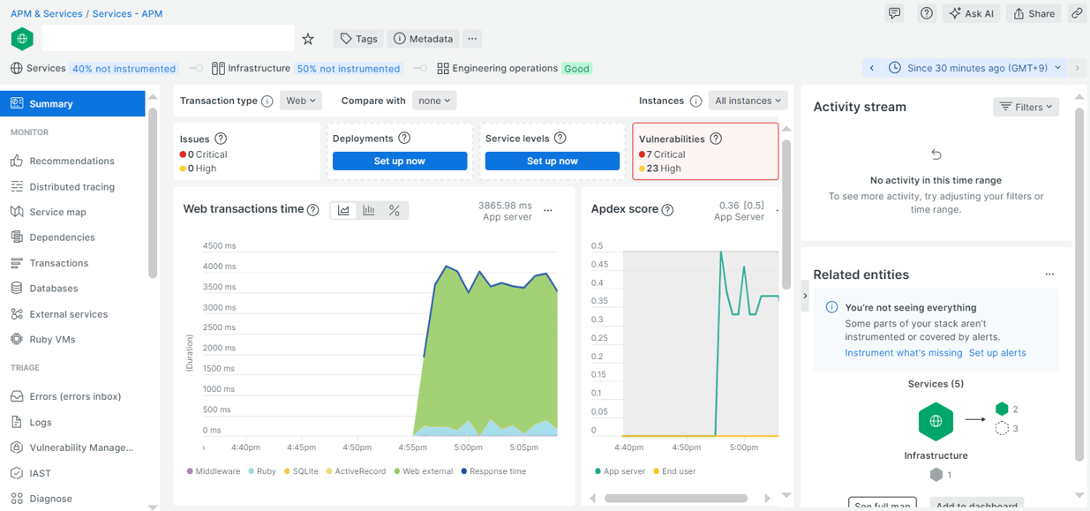Open External services in the sidebar
This screenshot has width=1090, height=511.
coord(72,314)
